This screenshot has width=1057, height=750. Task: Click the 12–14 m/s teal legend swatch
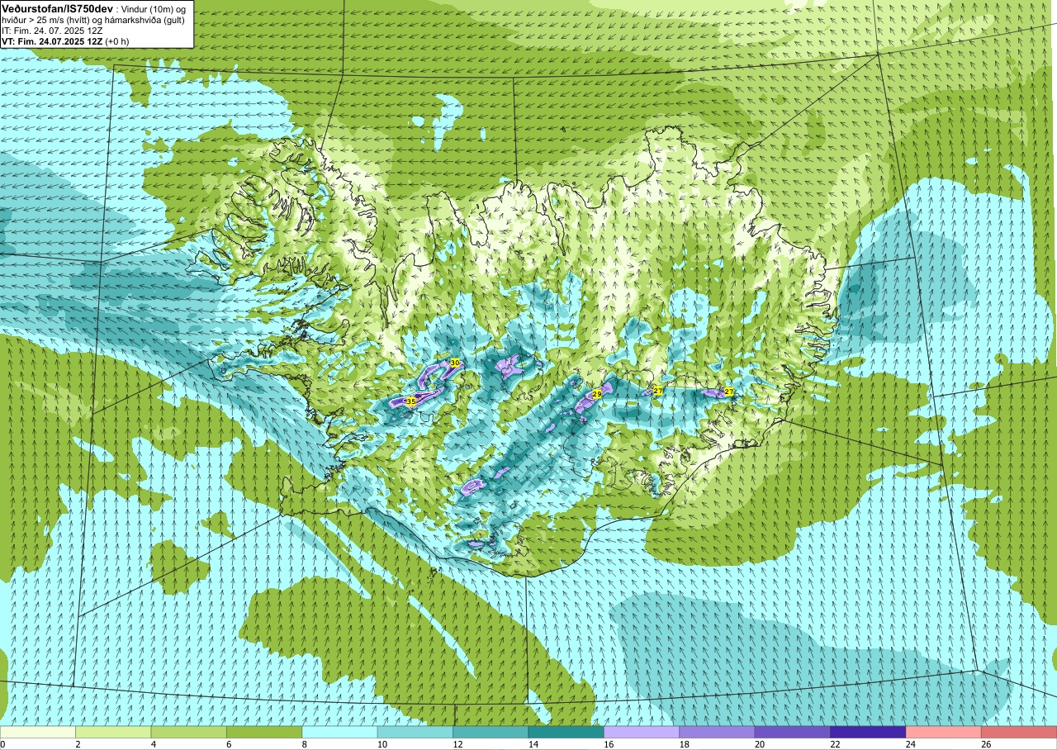point(491,733)
